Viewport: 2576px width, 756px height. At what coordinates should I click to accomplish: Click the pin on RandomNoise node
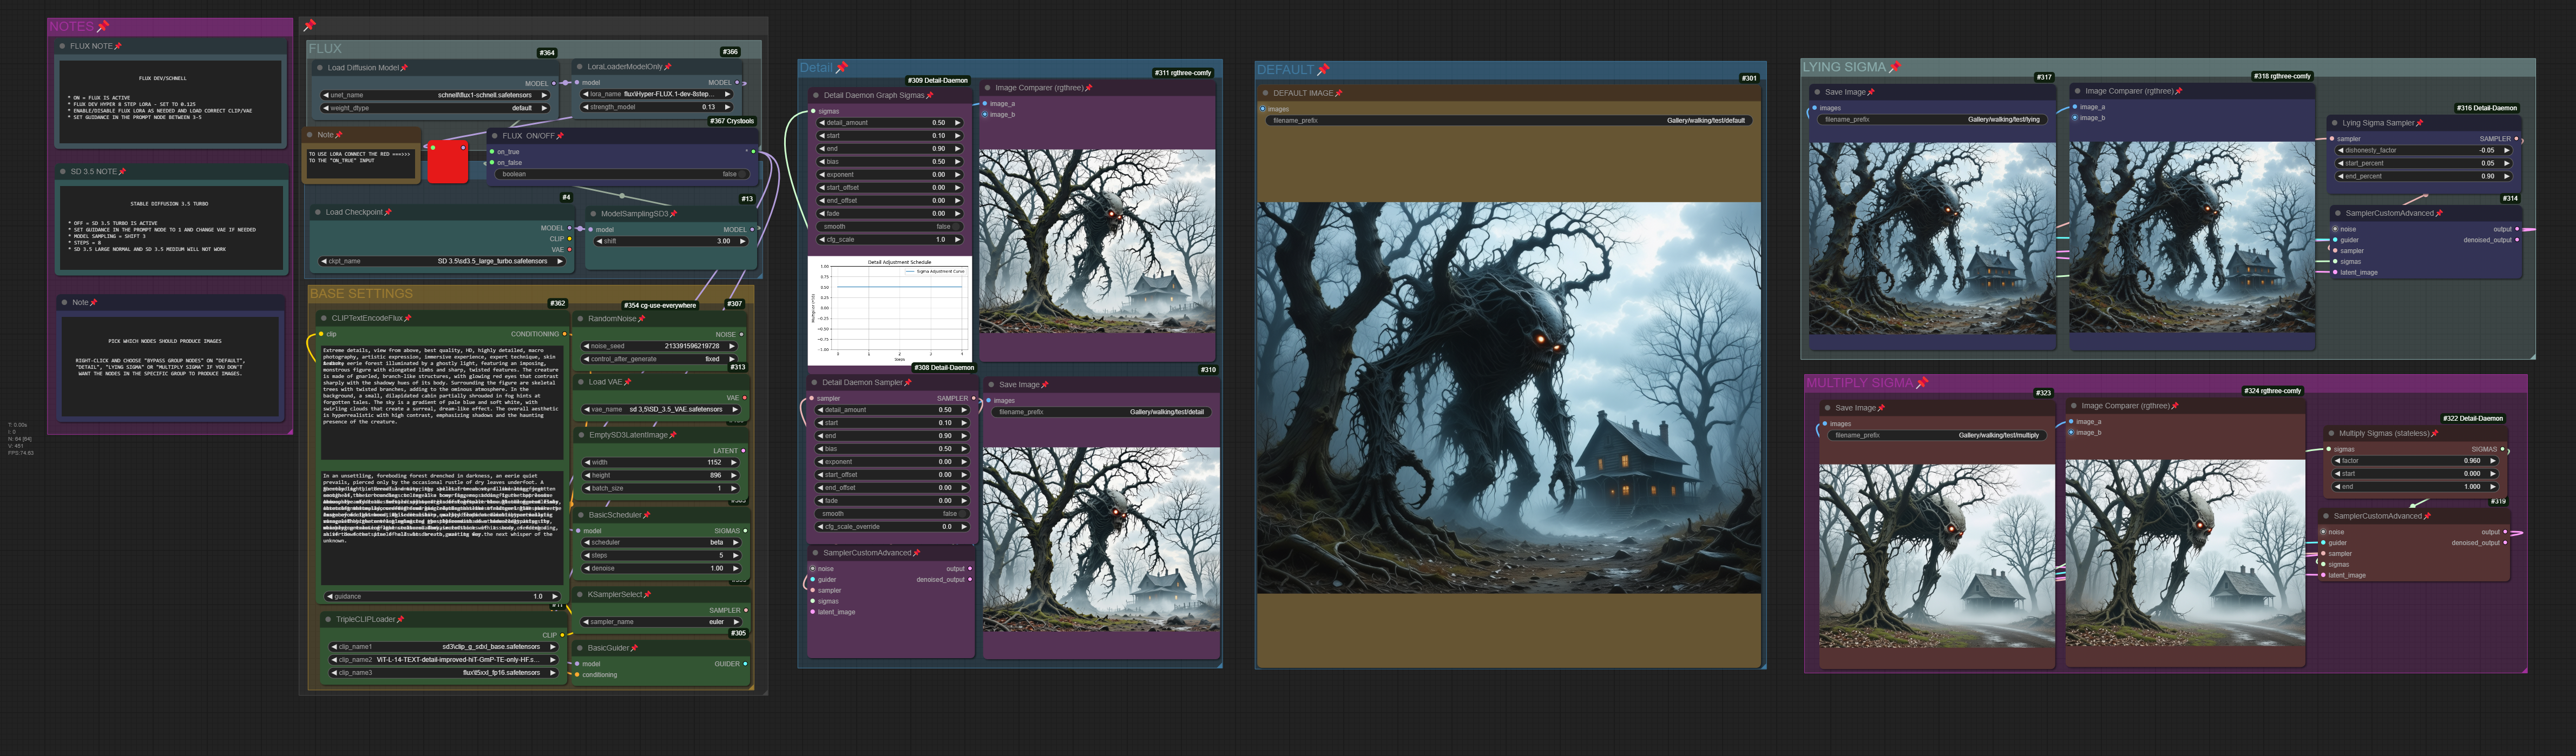point(642,319)
